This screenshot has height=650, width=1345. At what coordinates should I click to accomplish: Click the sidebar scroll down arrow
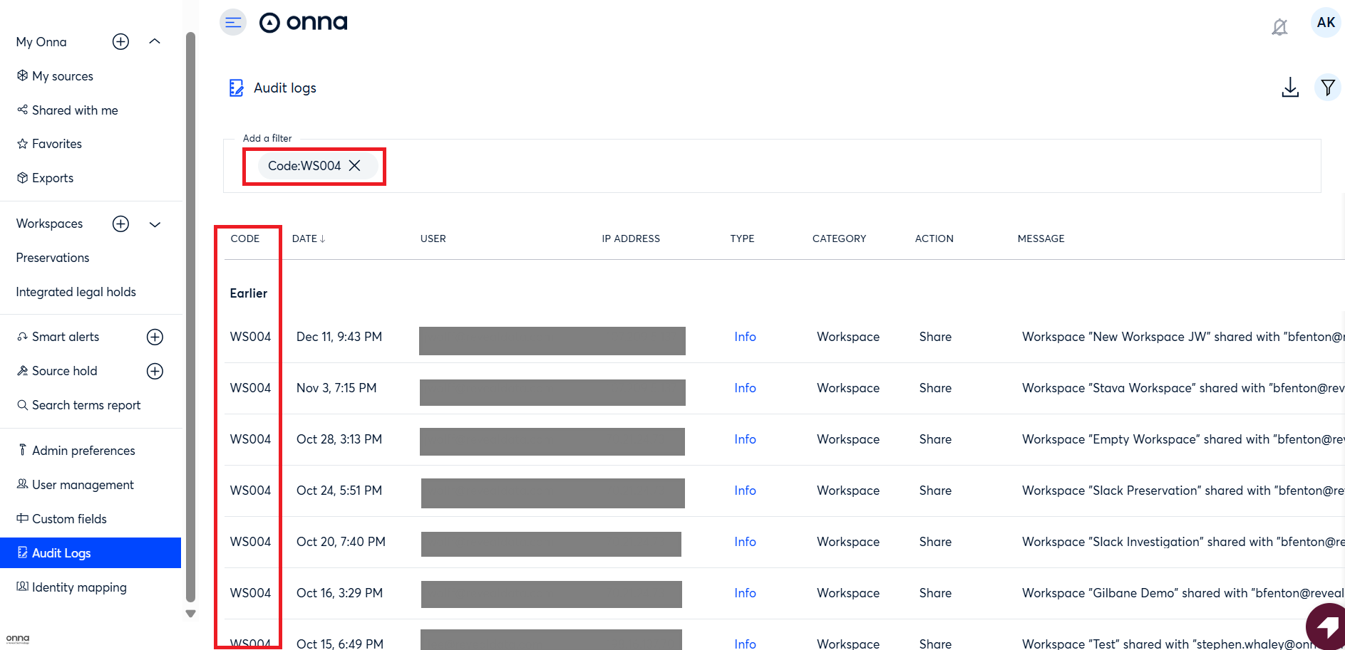(x=190, y=614)
